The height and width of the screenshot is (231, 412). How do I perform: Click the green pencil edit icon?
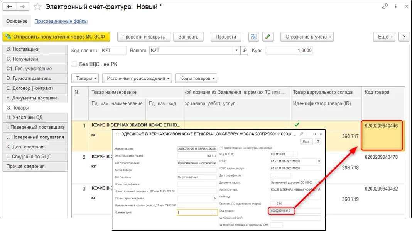coord(267,37)
